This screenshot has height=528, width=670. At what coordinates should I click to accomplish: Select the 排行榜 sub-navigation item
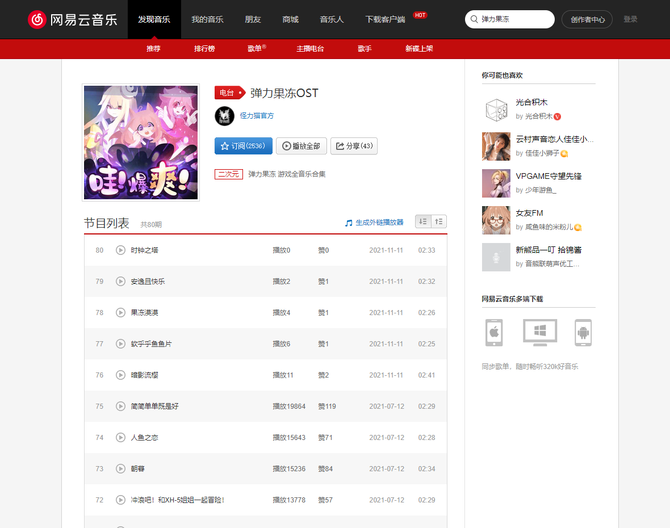(x=204, y=49)
